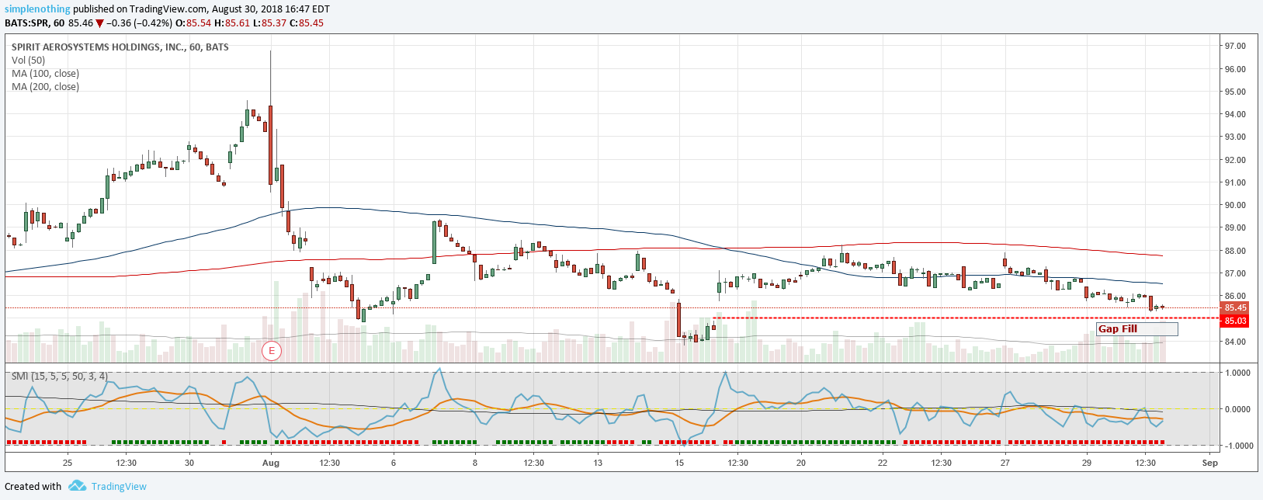Click the 0.0000 SMI scale label
Viewport: 1263px width, 500px height.
point(1237,409)
